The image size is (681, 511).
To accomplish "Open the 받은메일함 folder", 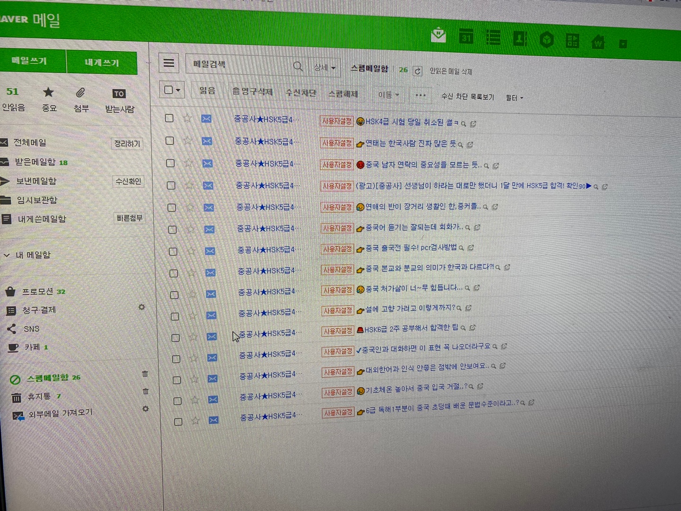I will [35, 162].
